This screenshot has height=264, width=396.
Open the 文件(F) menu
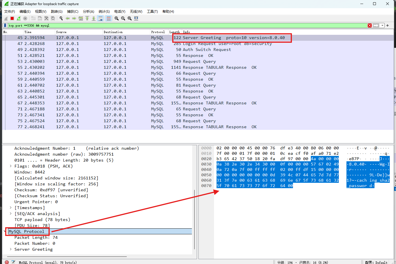point(10,12)
